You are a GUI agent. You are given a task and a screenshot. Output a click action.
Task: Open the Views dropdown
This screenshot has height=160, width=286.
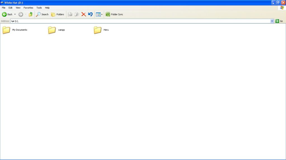coord(99,14)
